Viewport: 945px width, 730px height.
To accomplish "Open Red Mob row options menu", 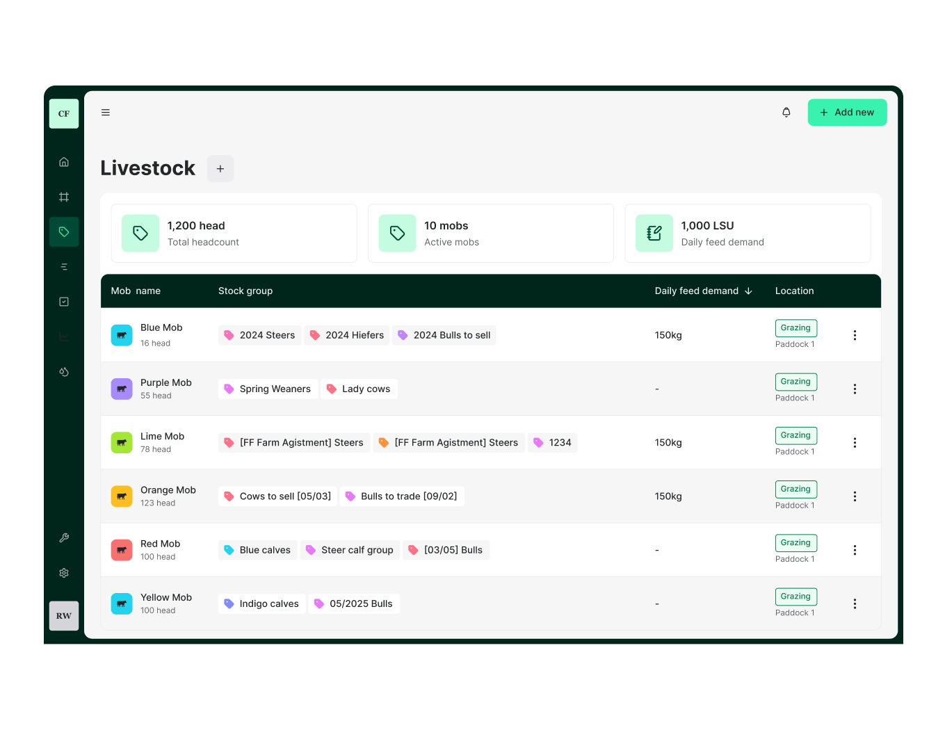I will coord(855,550).
